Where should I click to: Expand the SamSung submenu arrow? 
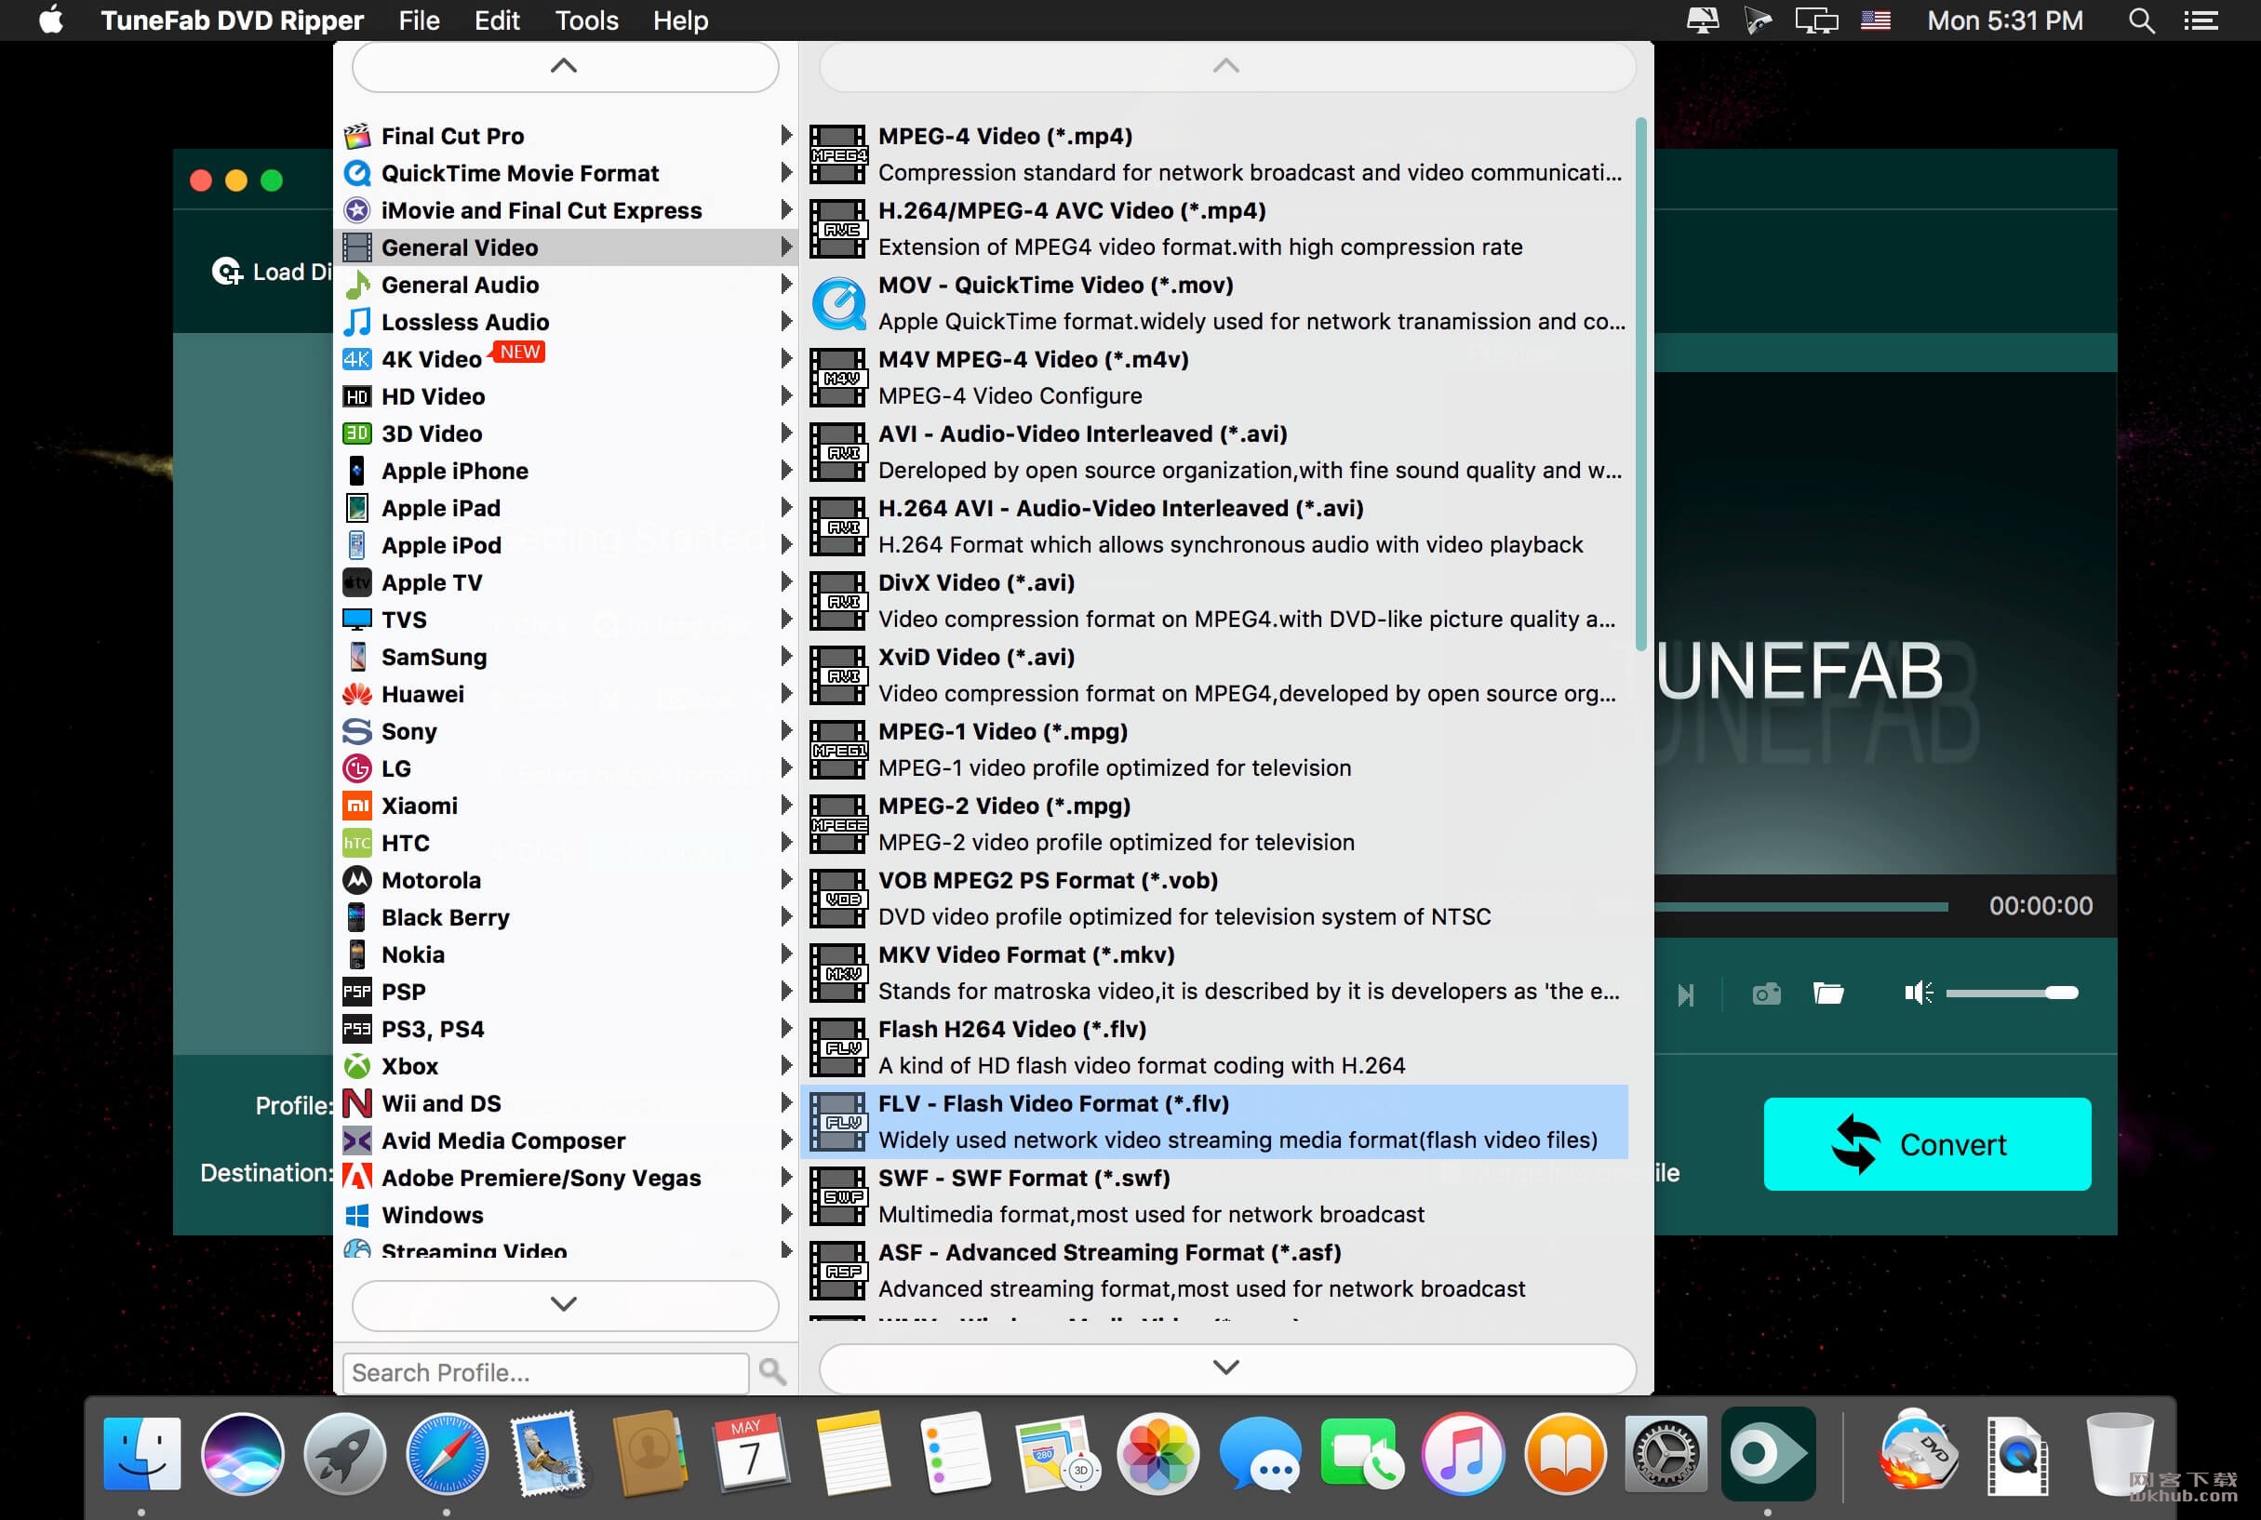click(786, 656)
